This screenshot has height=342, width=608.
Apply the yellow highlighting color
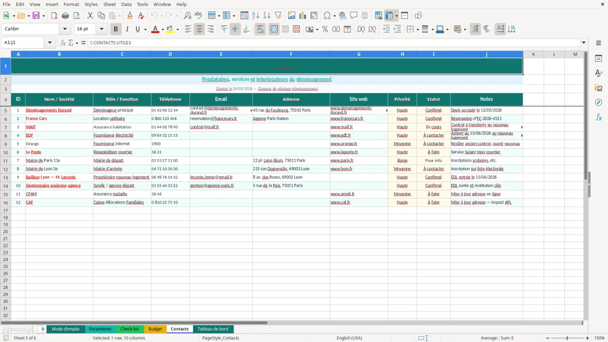click(170, 29)
